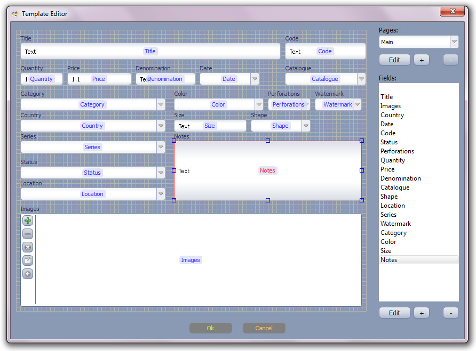Click the Title text input field
This screenshot has width=476, height=351.
click(x=150, y=51)
